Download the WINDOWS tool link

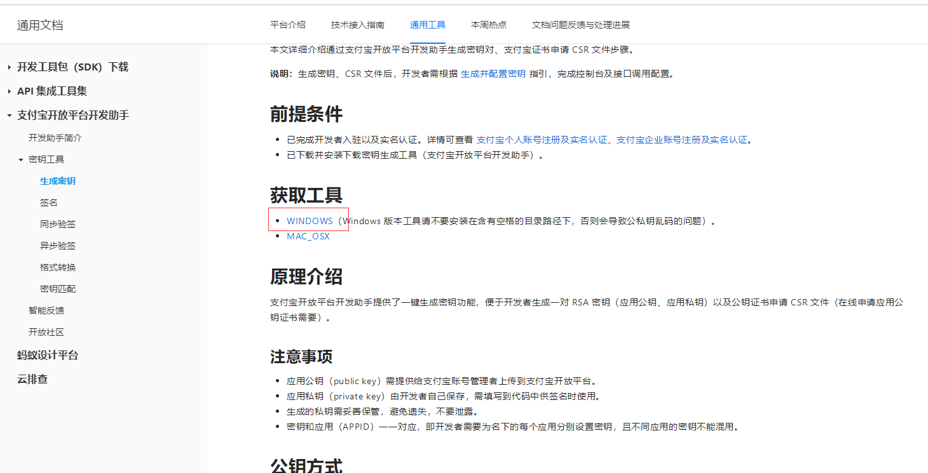pyautogui.click(x=310, y=221)
